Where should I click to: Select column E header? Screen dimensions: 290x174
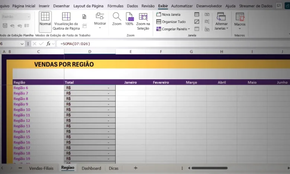pyautogui.click(x=130, y=52)
